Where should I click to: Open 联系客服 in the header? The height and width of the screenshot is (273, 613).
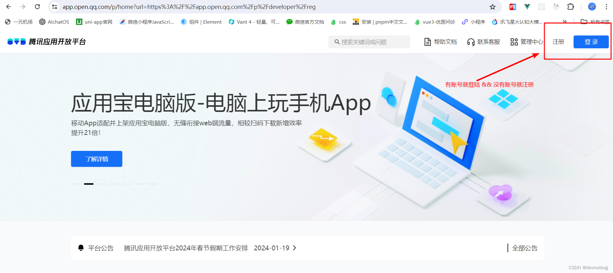click(x=484, y=42)
